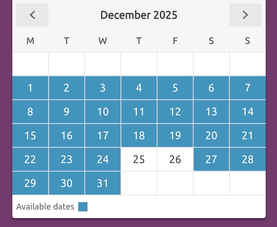Choose Saturday December 27
Screen dimensions: 277x227
coord(211,159)
